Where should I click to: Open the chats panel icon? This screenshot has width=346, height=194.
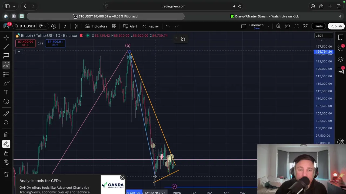(x=341, y=70)
